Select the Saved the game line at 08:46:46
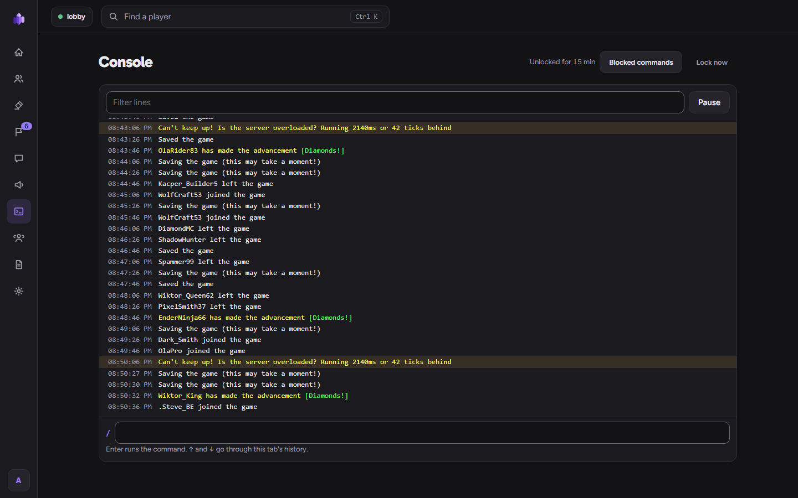The height and width of the screenshot is (498, 798). click(x=418, y=251)
